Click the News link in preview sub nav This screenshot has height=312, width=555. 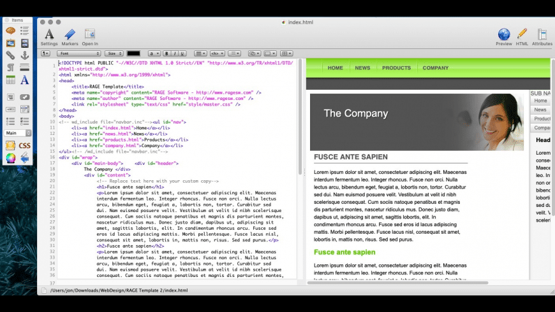pos(540,110)
